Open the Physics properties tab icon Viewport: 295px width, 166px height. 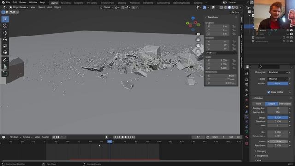(x=247, y=122)
